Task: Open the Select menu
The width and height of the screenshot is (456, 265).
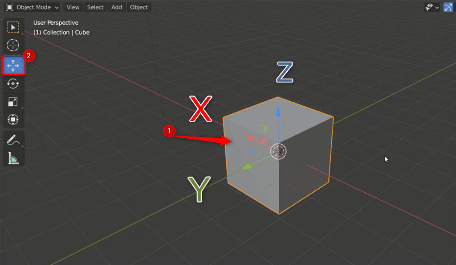Action: 95,7
